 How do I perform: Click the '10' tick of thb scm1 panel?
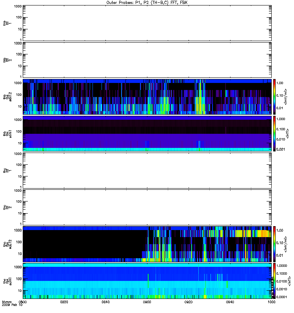click(20, 143)
